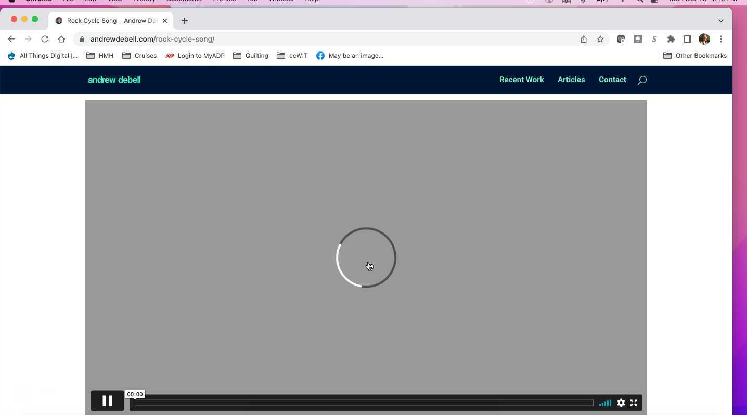This screenshot has height=415, width=747.
Task: Open a new browser tab
Action: 185,21
